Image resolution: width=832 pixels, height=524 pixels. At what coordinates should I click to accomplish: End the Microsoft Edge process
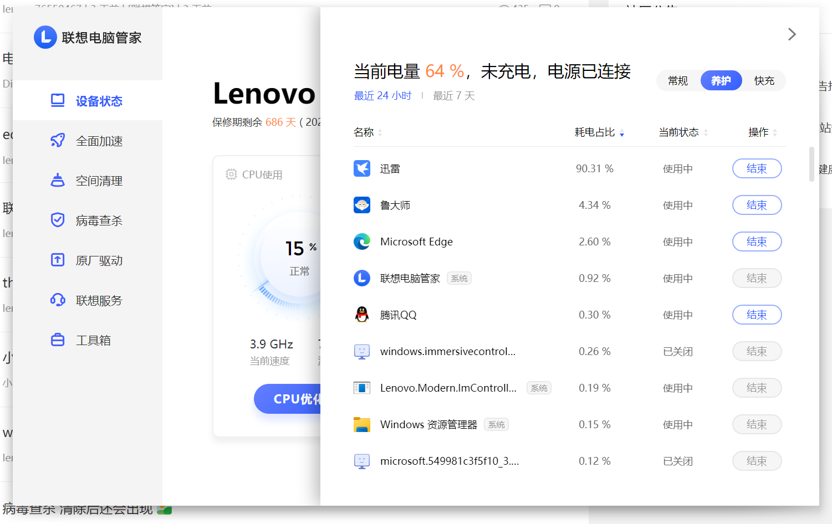click(x=757, y=242)
